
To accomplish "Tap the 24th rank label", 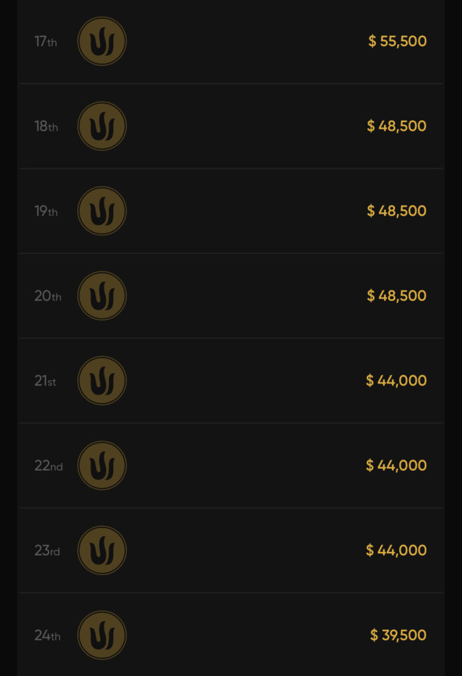I will [x=48, y=636].
